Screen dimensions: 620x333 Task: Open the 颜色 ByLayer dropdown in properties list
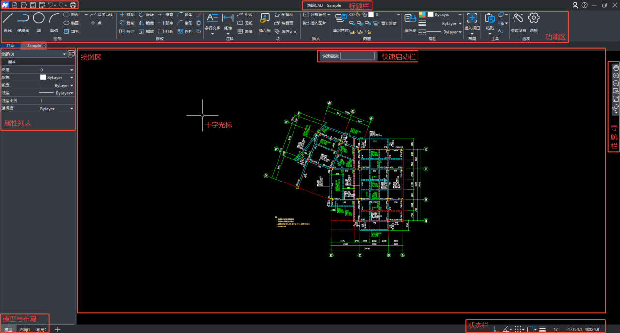pyautogui.click(x=57, y=77)
